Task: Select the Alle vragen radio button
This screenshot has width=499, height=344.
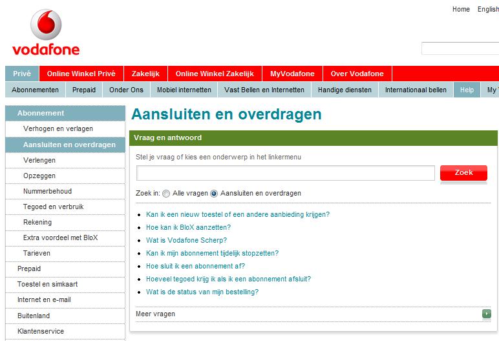Action: click(x=166, y=194)
